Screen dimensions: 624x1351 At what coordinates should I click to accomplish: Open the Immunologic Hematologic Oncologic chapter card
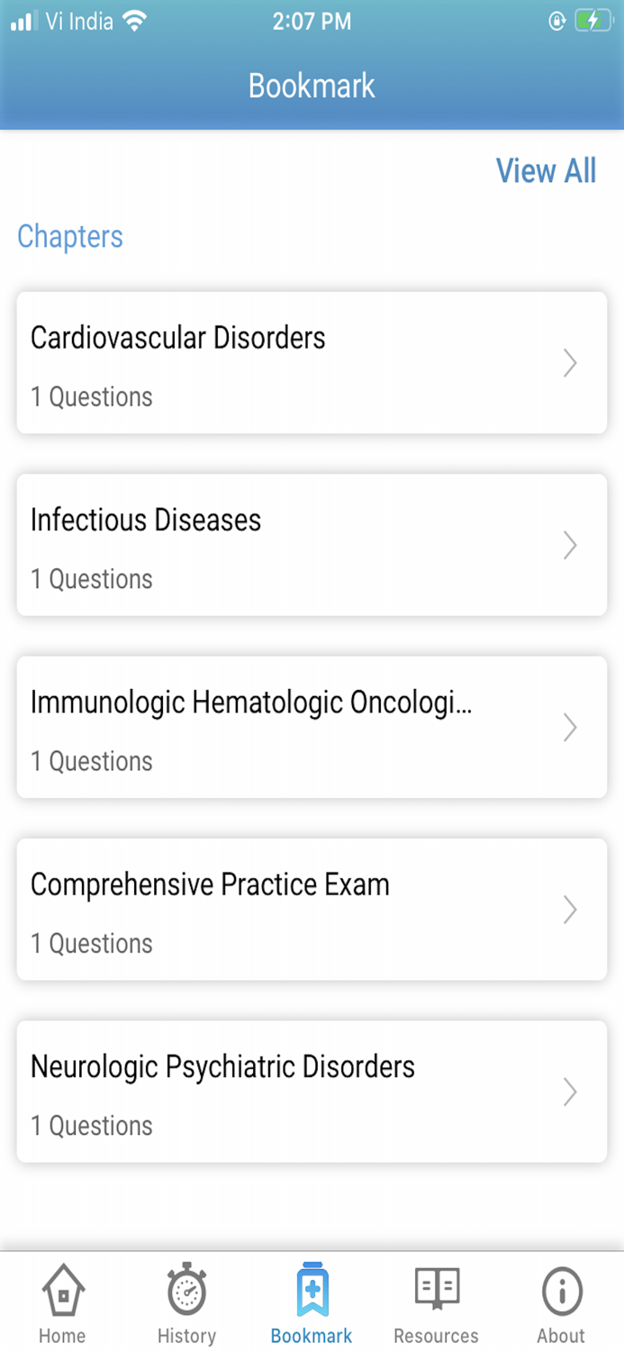point(312,727)
